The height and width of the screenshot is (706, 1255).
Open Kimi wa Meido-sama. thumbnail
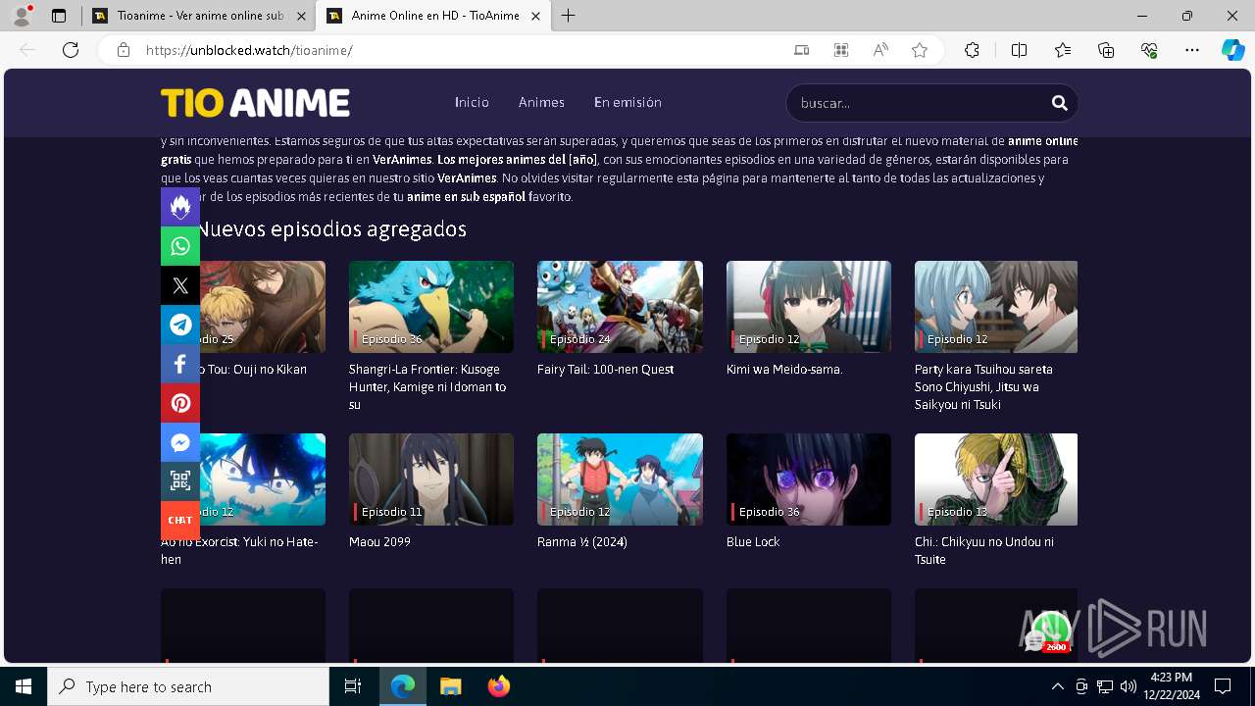coord(809,307)
